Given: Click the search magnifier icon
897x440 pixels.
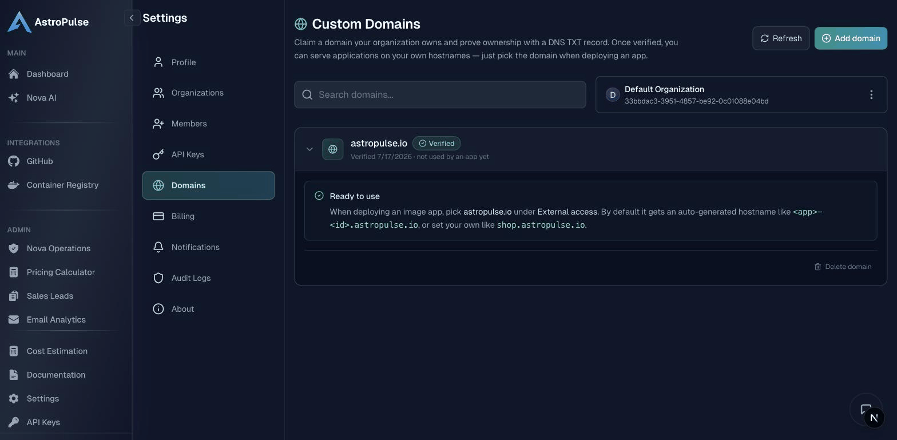Looking at the screenshot, I should [x=307, y=94].
